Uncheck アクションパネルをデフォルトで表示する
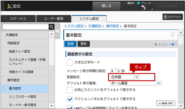185x109 pixels. 70,99
